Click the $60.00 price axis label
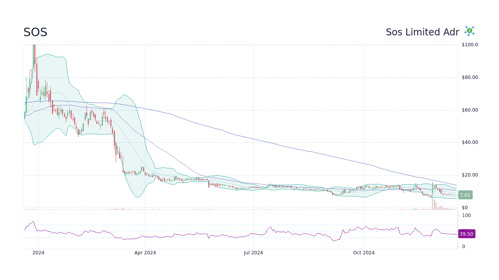 (470, 110)
